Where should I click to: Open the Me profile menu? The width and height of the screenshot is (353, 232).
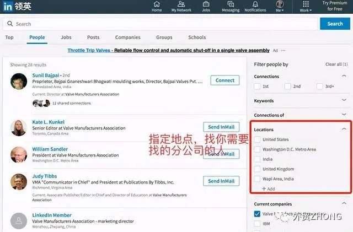click(x=280, y=7)
